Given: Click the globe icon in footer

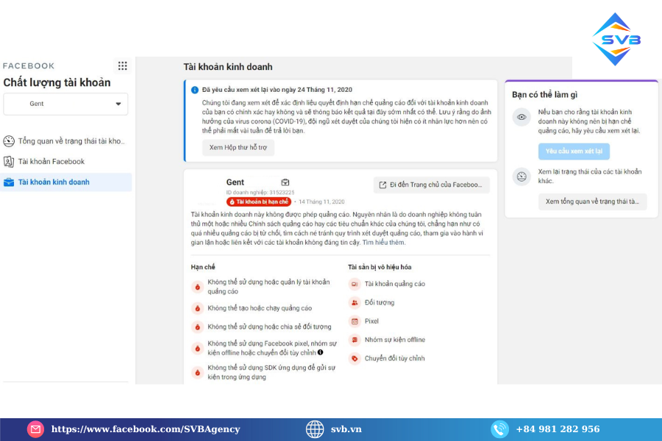Looking at the screenshot, I should [315, 429].
